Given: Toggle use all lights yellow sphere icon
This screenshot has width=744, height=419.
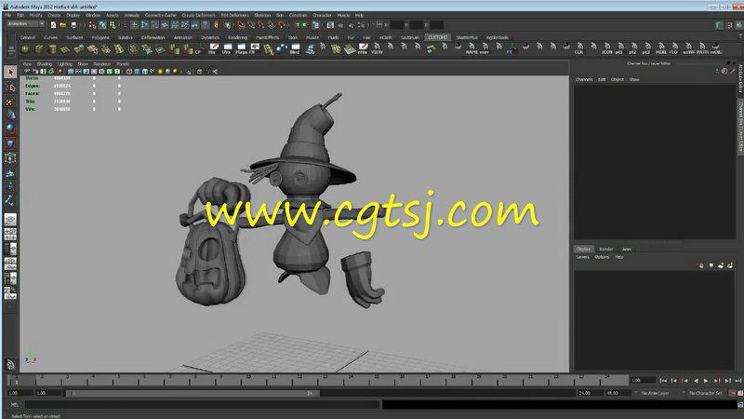Looking at the screenshot, I should [x=160, y=72].
